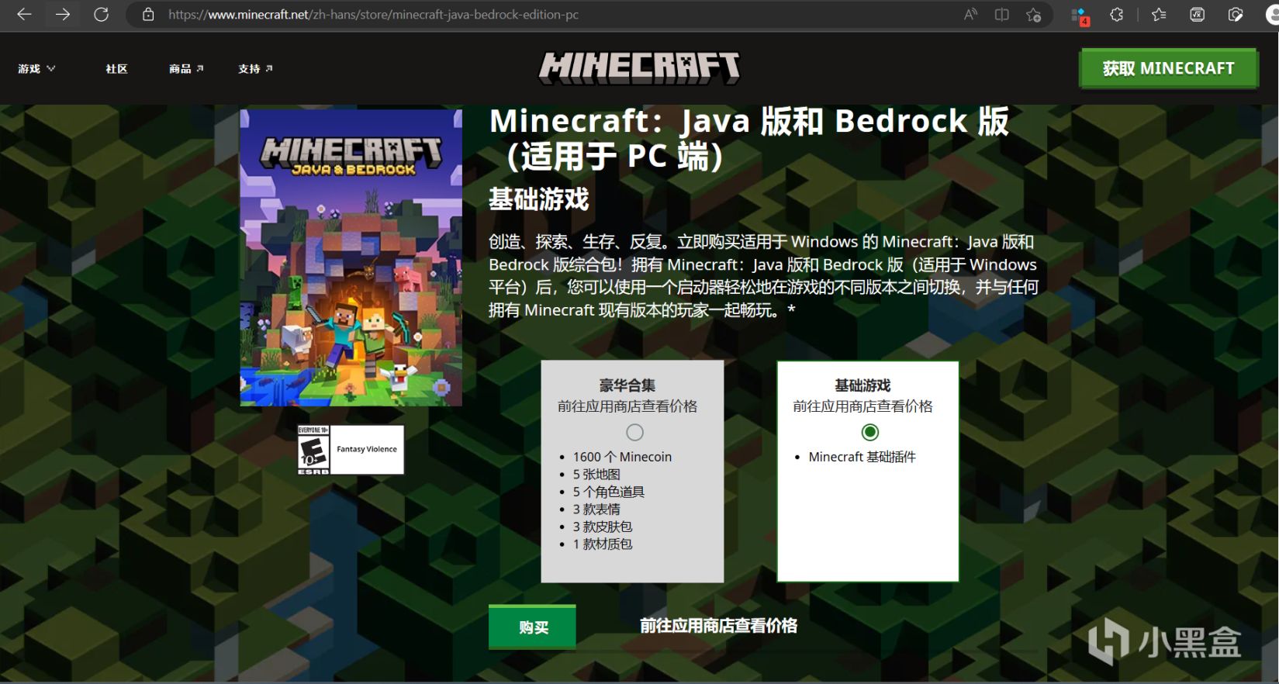Open the web capture screenshot tool
This screenshot has height=684, width=1279.
[1236, 15]
